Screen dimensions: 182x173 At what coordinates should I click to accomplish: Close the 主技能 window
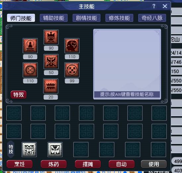pyautogui.click(x=165, y=6)
